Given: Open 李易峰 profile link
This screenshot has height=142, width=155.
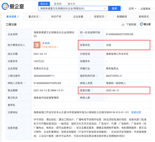Looking at the screenshot, I should (46, 43).
